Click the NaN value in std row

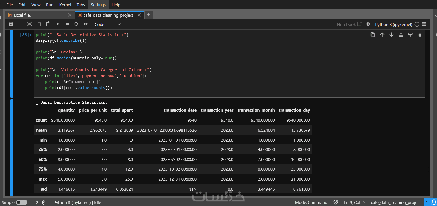click(192, 189)
